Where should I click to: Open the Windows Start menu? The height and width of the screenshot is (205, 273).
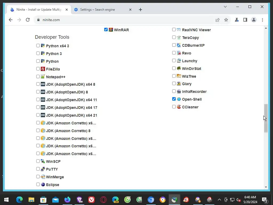tap(6, 200)
